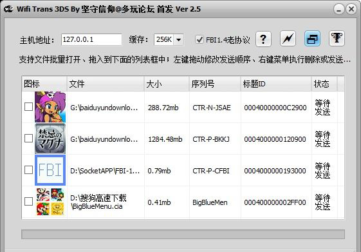
Task: Close the Wifi Trans 3DS window
Action: click(351, 9)
